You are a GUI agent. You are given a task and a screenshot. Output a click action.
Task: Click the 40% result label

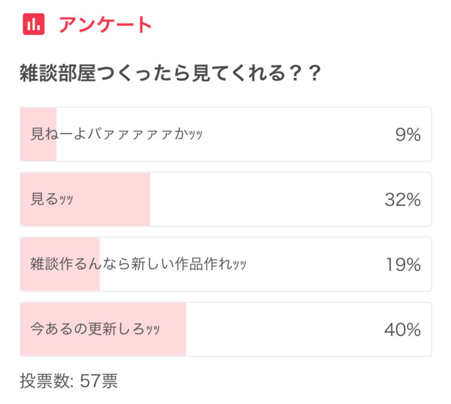403,329
